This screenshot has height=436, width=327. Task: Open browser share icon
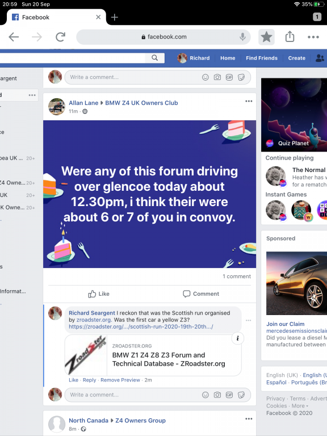[x=290, y=36]
